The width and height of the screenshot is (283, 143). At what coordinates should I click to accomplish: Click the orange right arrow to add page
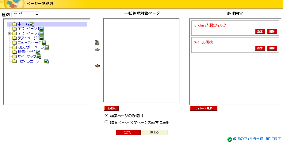[98, 50]
